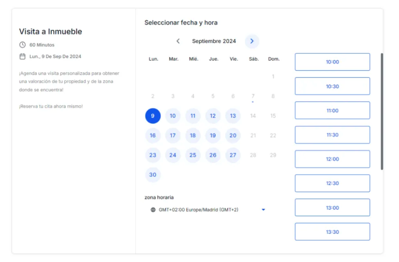Image resolution: width=399 pixels, height=262 pixels.
Task: Click the clock icon beside 60 Minutos
Action: pos(22,45)
